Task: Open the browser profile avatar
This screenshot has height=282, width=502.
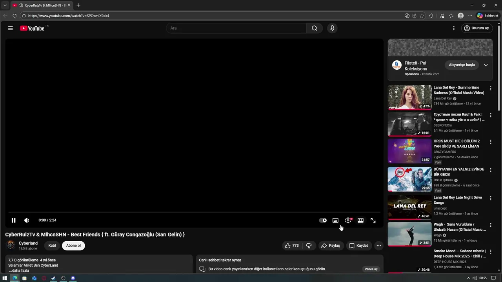Action: tap(461, 16)
